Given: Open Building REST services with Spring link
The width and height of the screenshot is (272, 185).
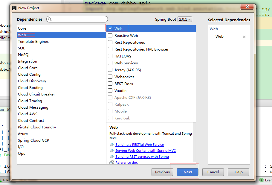Looking at the screenshot, I should (142, 157).
